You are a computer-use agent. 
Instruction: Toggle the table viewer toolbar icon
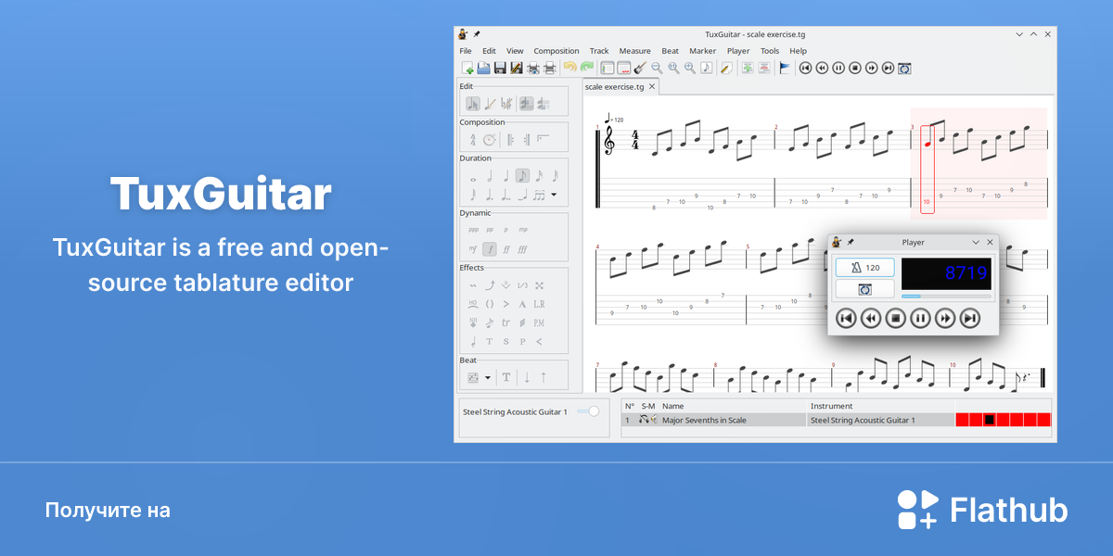[x=624, y=68]
